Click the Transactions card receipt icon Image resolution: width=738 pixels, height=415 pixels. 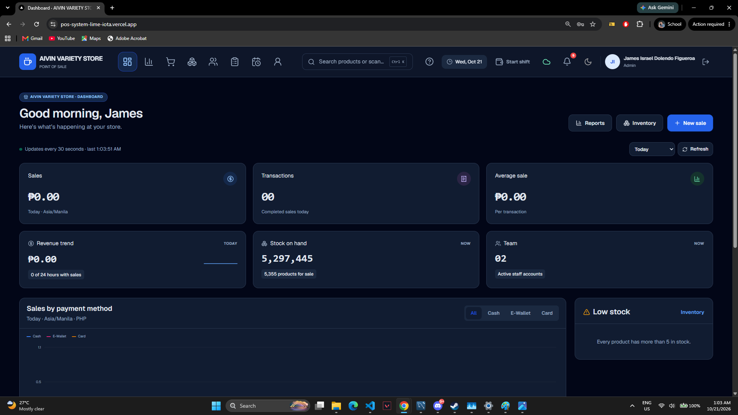(x=464, y=179)
